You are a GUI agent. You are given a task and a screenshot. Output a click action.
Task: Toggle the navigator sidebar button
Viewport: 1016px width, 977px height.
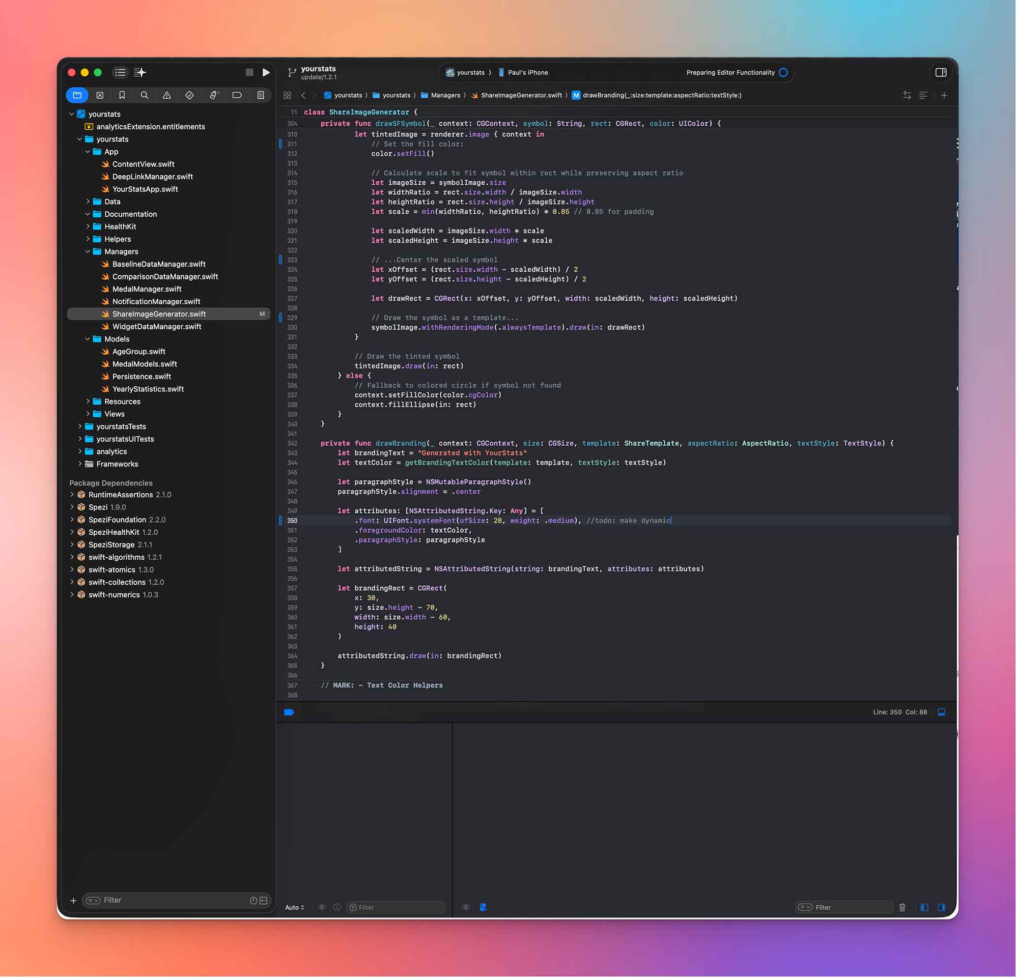[x=120, y=73]
